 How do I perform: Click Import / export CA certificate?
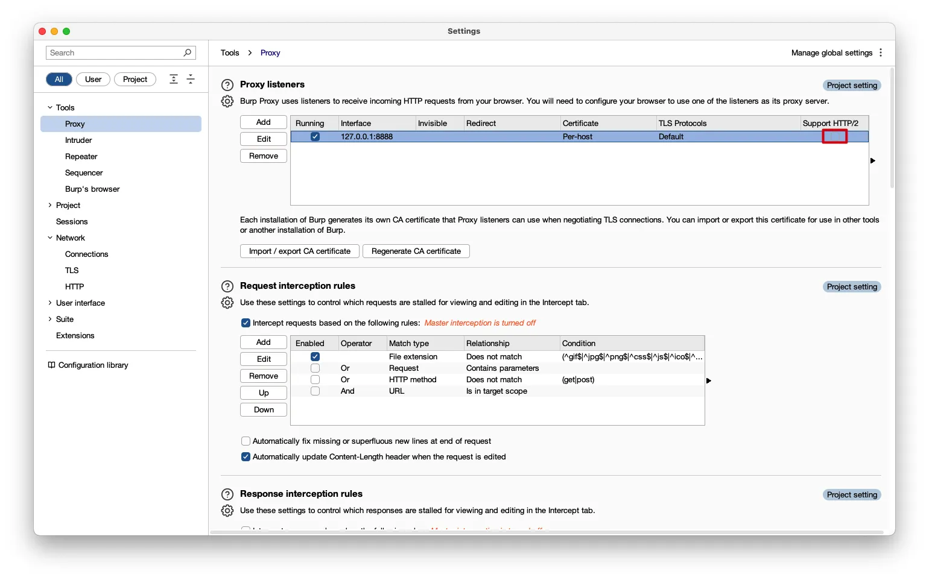point(300,251)
